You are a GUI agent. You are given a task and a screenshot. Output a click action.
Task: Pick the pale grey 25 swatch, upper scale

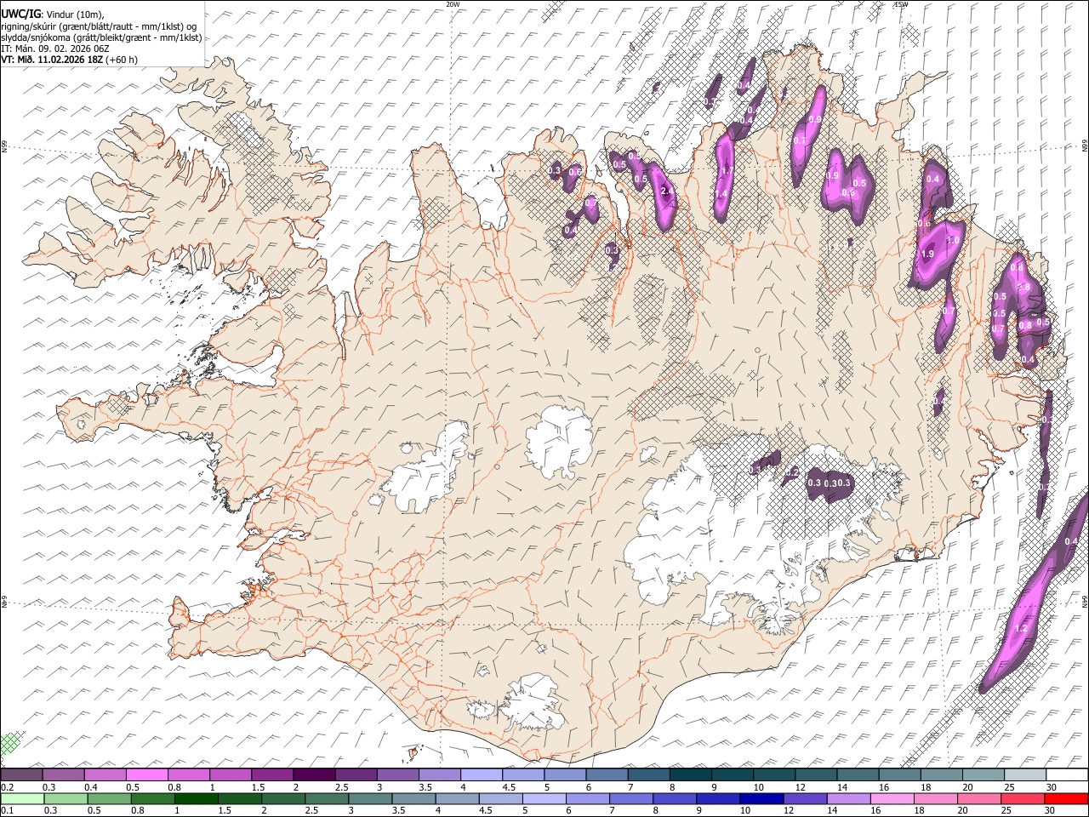coord(1025,775)
